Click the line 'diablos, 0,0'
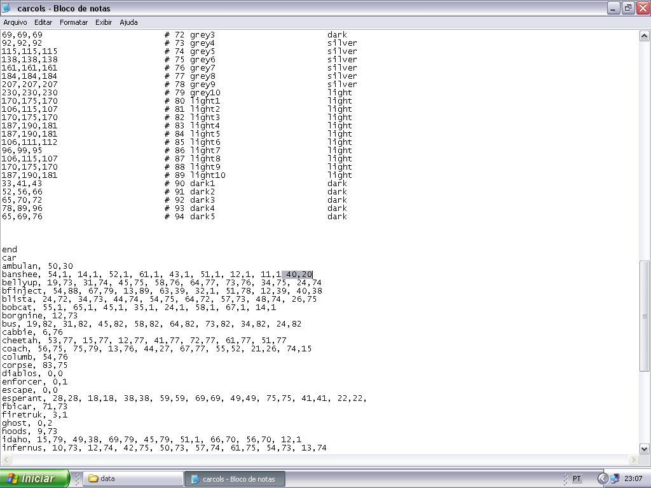The width and height of the screenshot is (651, 488). point(32,374)
